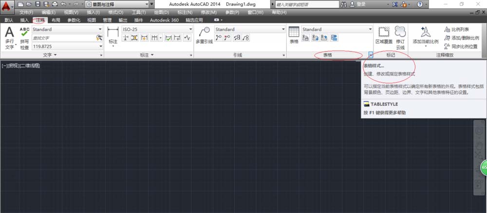Click the Open file icon in quick access toolbar
The height and width of the screenshot is (213, 487).
coord(29,4)
